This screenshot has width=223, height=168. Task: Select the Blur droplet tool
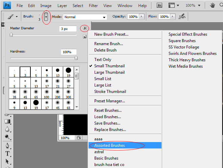7,129
